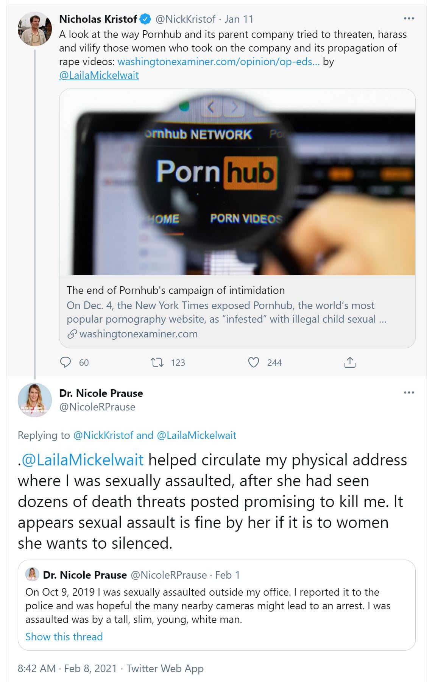This screenshot has height=682, width=435.
Task: Click the reply icon on Kristof's tweet
Action: coord(65,362)
